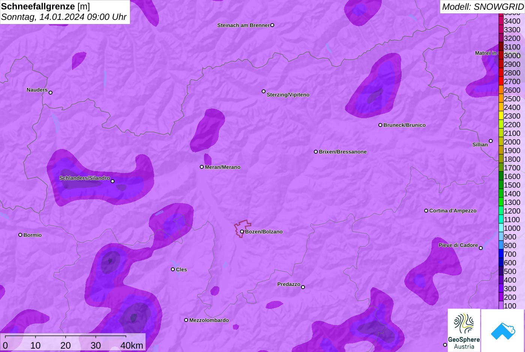Select the Sterzing/Vipiteno marker circle
The width and height of the screenshot is (525, 352).
(x=264, y=91)
